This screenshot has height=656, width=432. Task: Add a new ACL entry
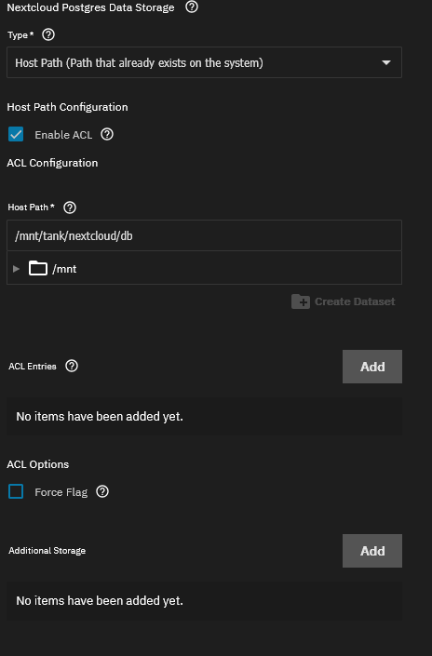pyautogui.click(x=372, y=367)
